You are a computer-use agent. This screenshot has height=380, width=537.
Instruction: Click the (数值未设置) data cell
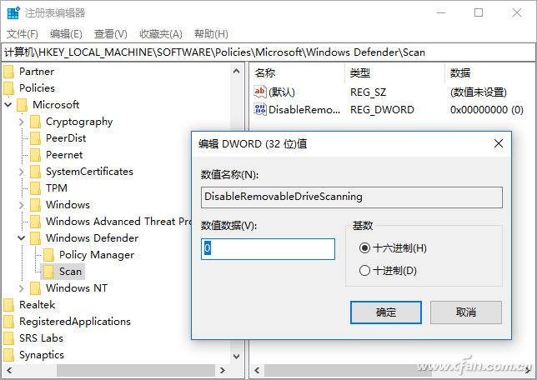[x=479, y=92]
